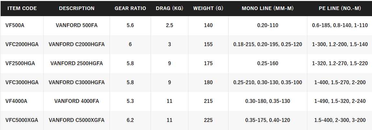Click the ITEM CODE column header
The image size is (372, 130).
pos(22,8)
